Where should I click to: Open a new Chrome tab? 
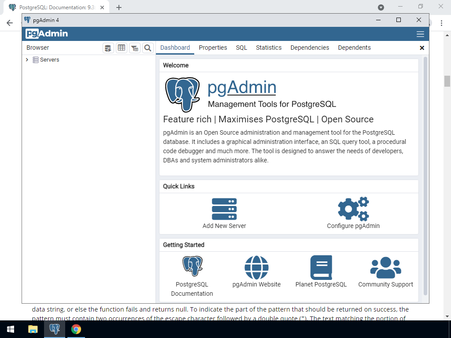(119, 7)
